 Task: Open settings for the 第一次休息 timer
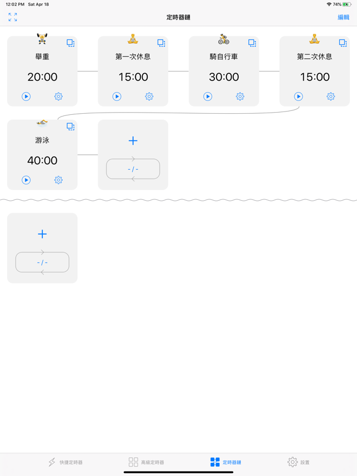149,96
